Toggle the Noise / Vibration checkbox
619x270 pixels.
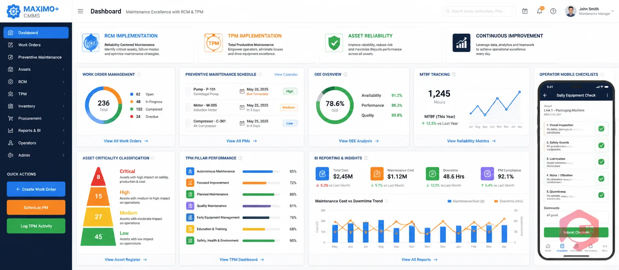click(601, 178)
